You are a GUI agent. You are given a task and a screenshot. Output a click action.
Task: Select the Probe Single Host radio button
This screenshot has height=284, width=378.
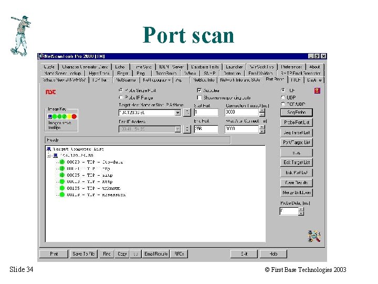pyautogui.click(x=121, y=90)
